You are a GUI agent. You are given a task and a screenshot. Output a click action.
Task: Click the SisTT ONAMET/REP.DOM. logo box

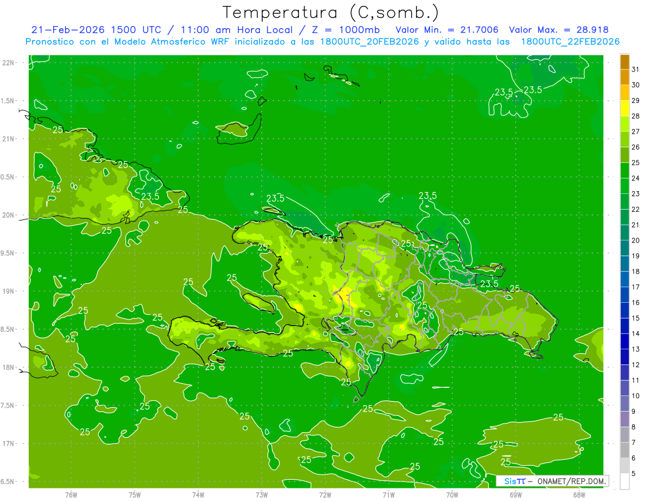point(552,481)
